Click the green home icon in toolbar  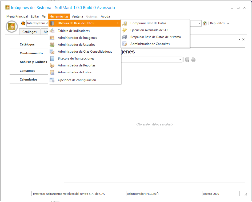coord(205,23)
